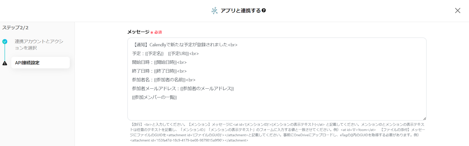Place cursor in empty area of message textarea
469x146 pixels.
tap(277, 110)
